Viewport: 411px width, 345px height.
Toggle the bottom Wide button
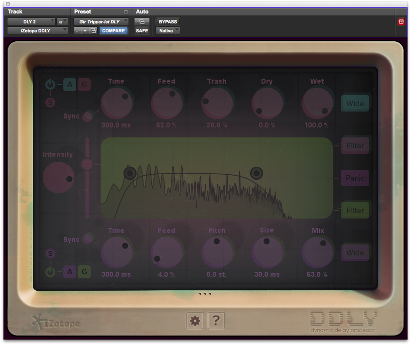tap(355, 253)
